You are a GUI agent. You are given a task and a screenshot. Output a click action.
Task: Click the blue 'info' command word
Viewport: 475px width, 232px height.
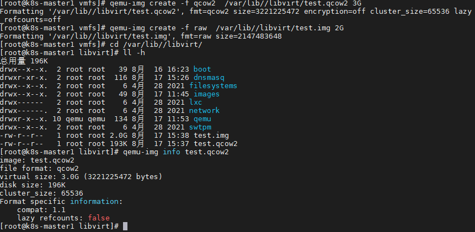(172, 152)
